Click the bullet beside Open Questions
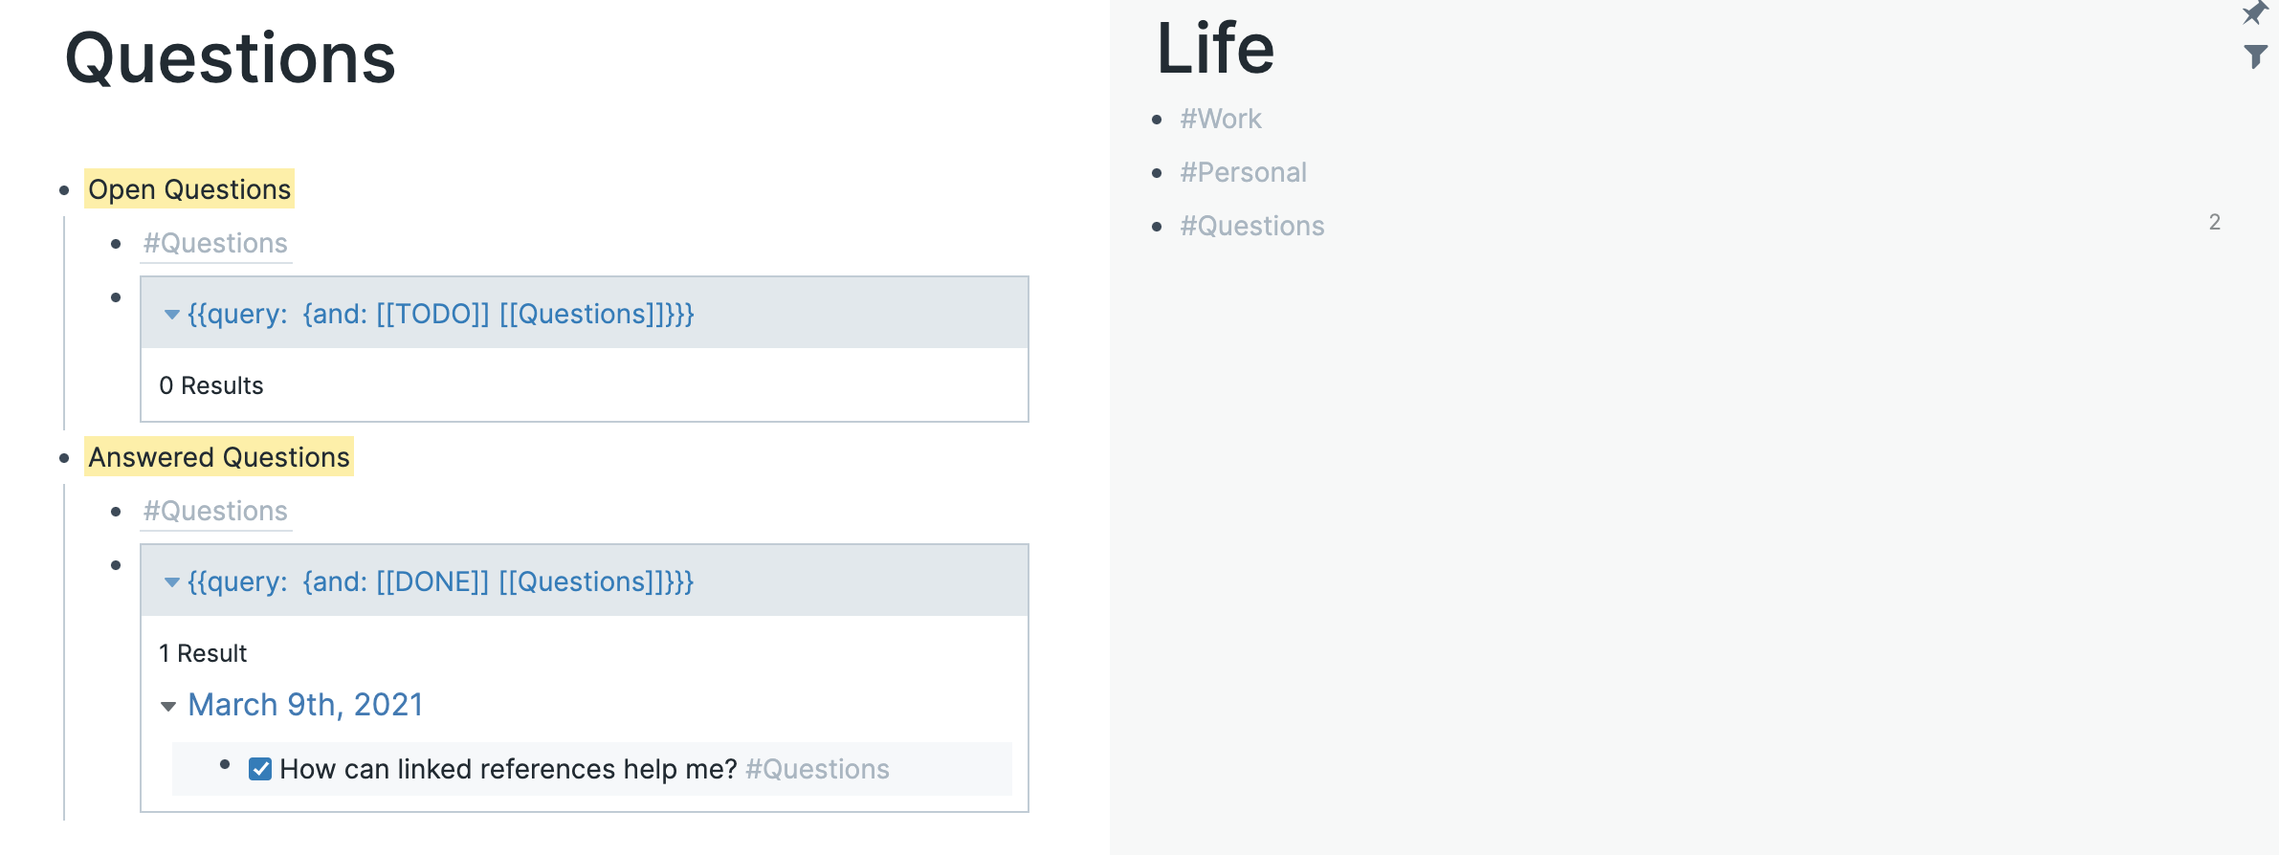The width and height of the screenshot is (2279, 855). (64, 189)
